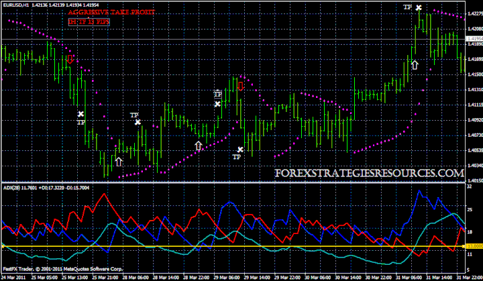This screenshot has height=281, width=483.
Task: Click the 1.41695 price scale label
Action: click(475, 59)
